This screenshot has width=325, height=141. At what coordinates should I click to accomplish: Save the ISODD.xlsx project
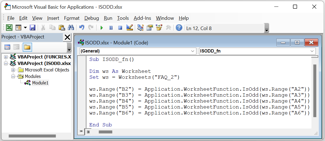(33, 28)
